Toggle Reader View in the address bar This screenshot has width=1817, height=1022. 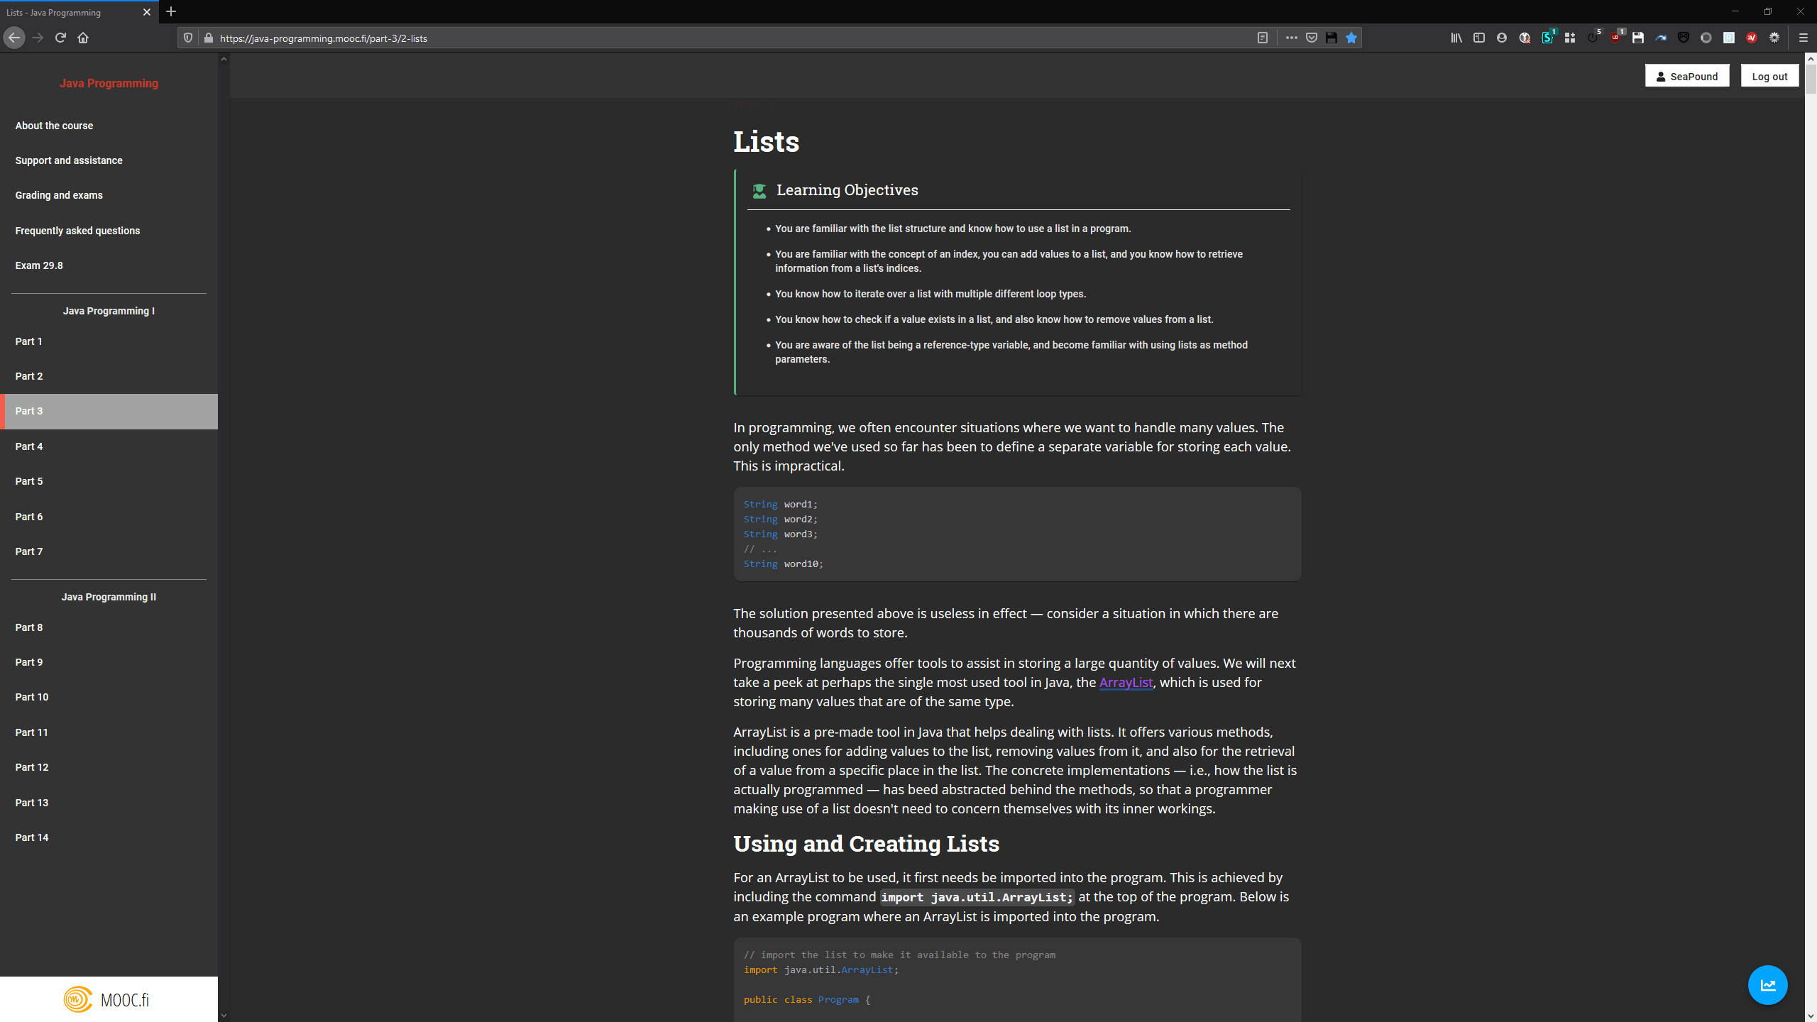tap(1262, 38)
